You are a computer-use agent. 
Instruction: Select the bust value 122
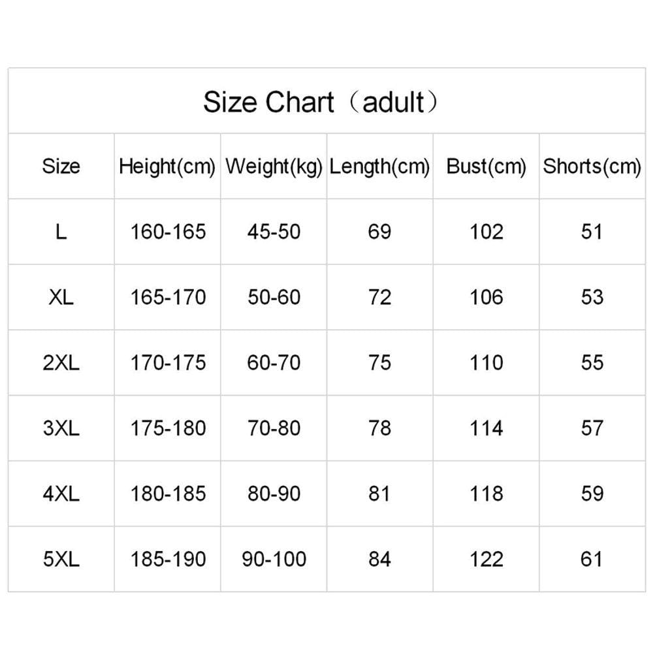point(486,559)
